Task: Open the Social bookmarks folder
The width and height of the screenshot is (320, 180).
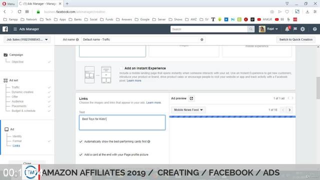Action: 91,19
